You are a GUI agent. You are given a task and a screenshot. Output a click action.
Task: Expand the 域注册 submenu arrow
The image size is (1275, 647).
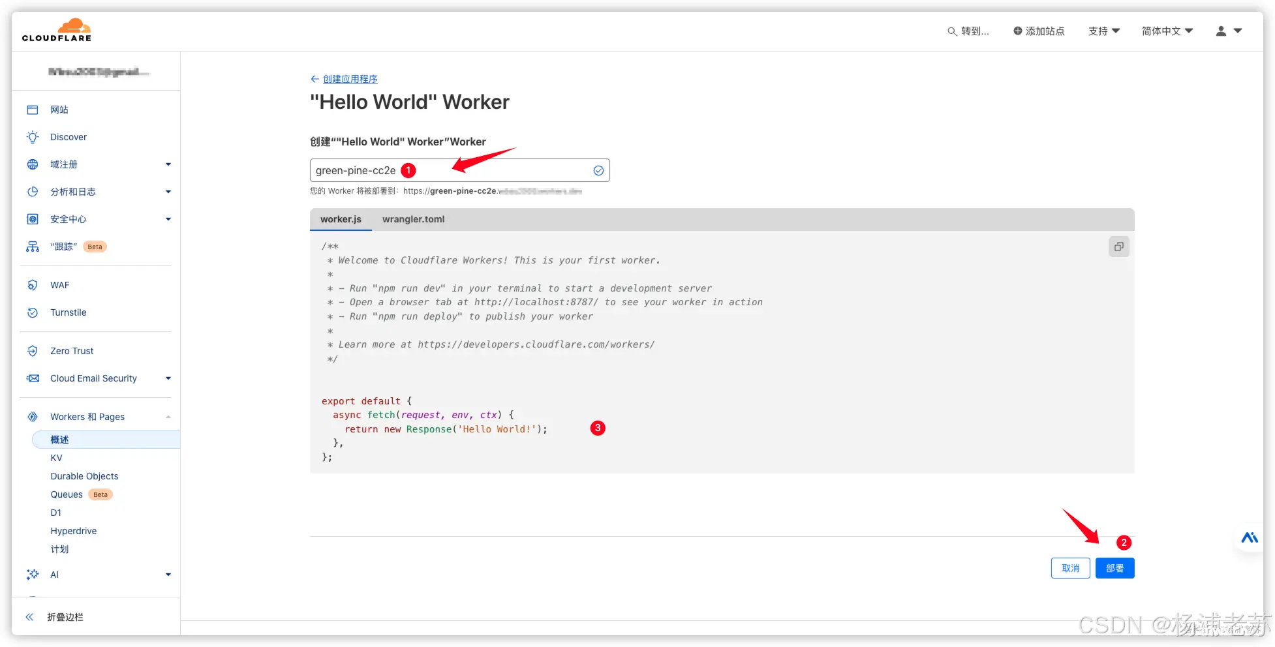click(x=168, y=164)
